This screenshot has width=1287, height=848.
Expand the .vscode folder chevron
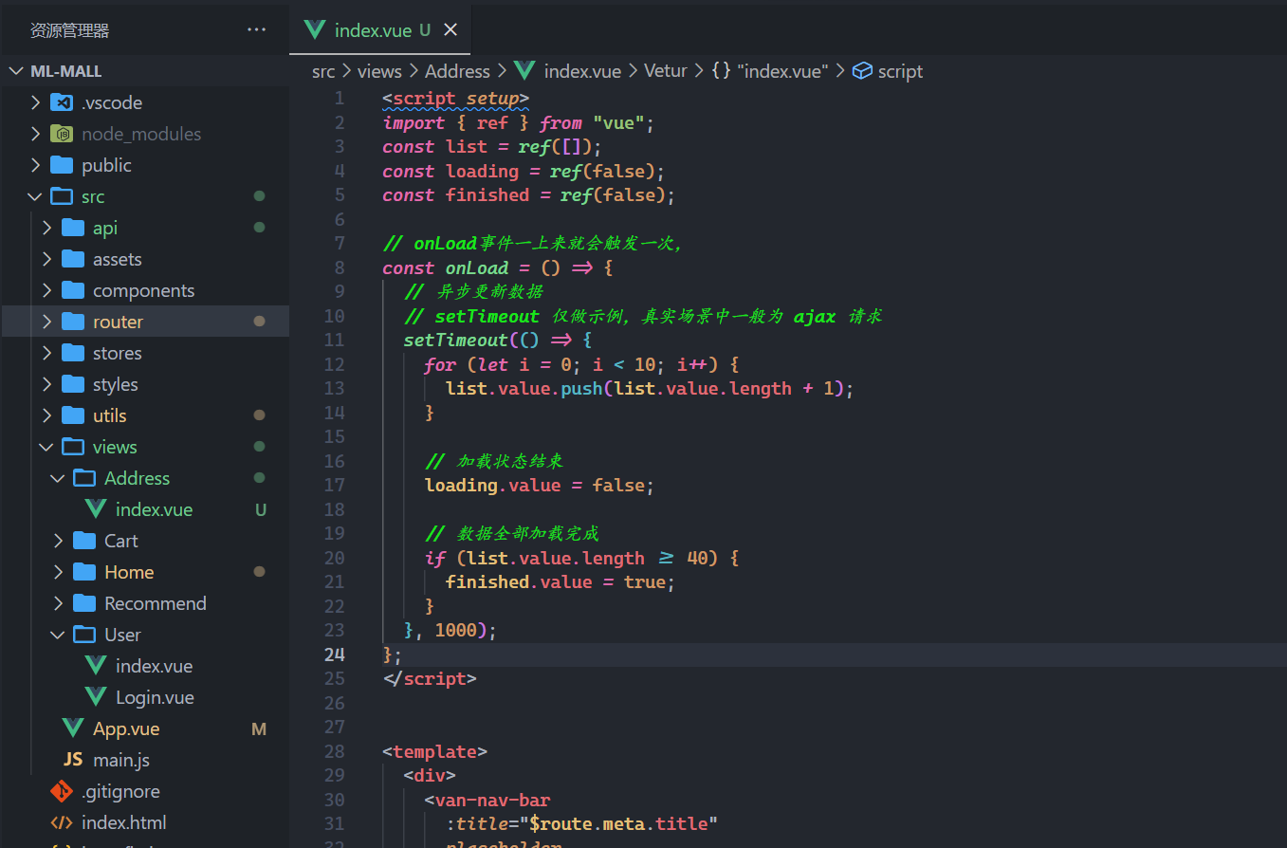[x=35, y=102]
